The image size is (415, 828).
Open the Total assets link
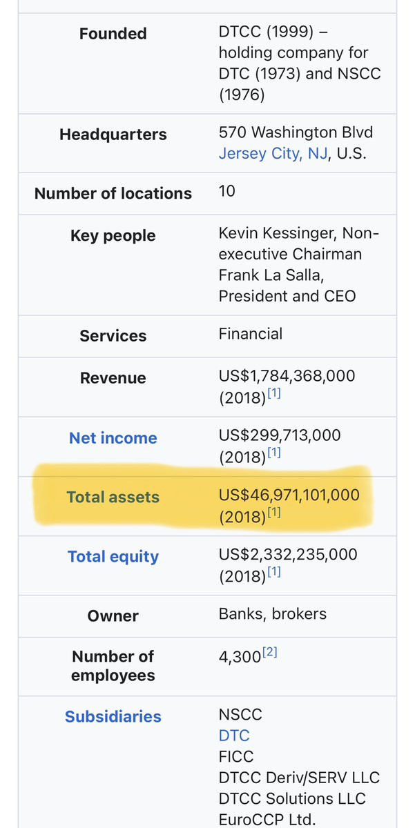[x=113, y=497]
